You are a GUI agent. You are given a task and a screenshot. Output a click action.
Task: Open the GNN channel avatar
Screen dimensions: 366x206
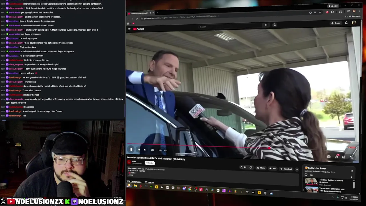pos(129,162)
